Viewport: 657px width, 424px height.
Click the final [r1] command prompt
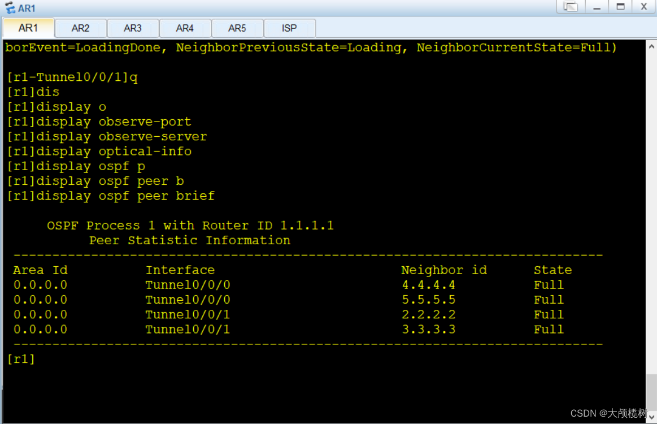click(21, 359)
